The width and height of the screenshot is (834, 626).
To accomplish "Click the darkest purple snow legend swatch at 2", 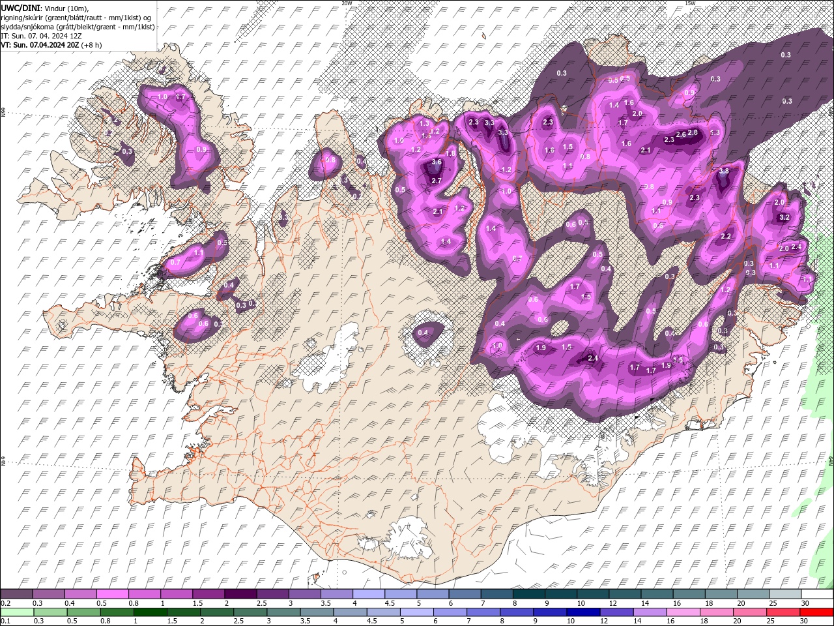I will pyautogui.click(x=240, y=594).
